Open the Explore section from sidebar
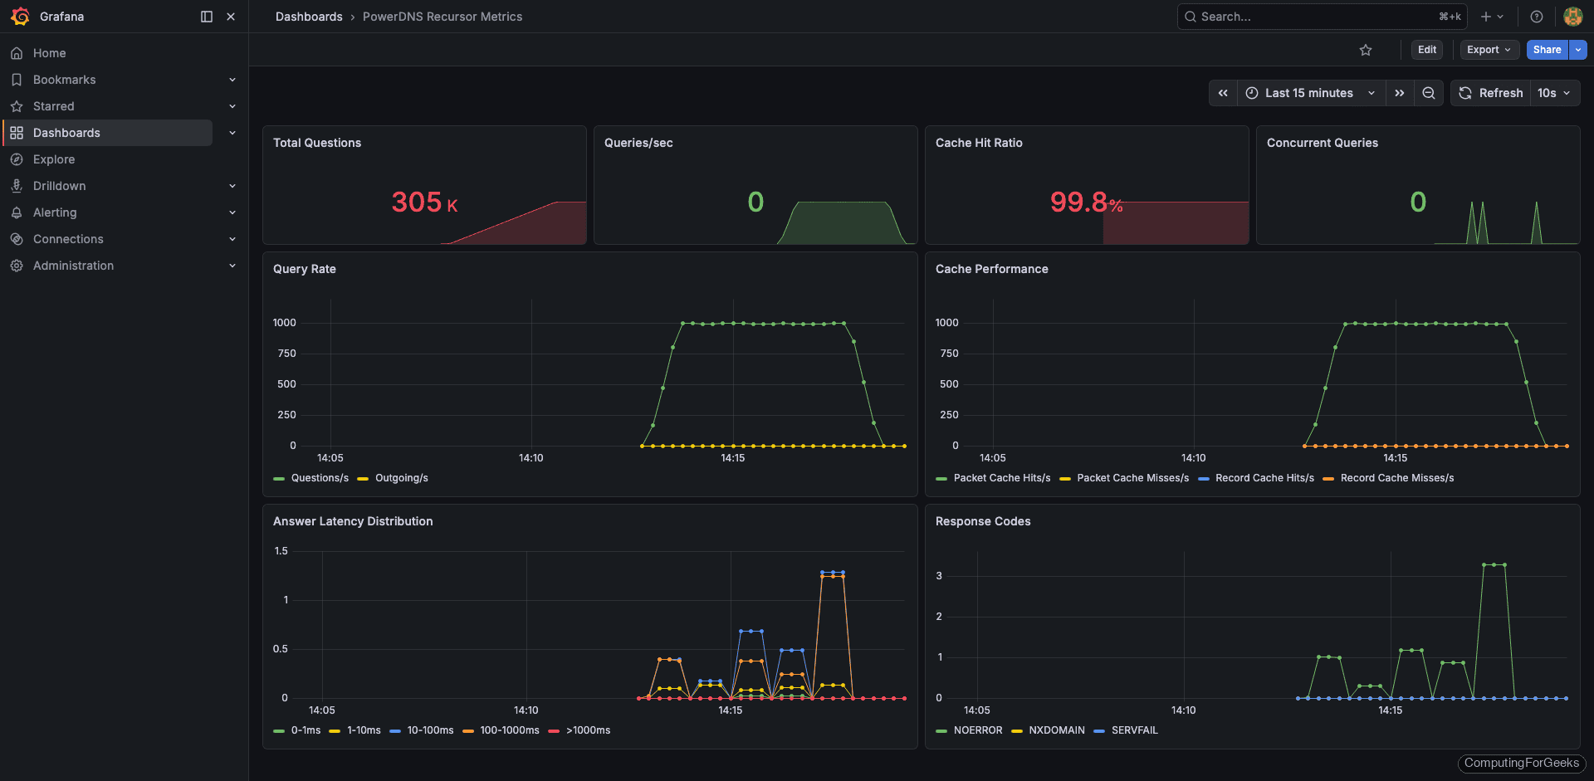 pyautogui.click(x=55, y=159)
